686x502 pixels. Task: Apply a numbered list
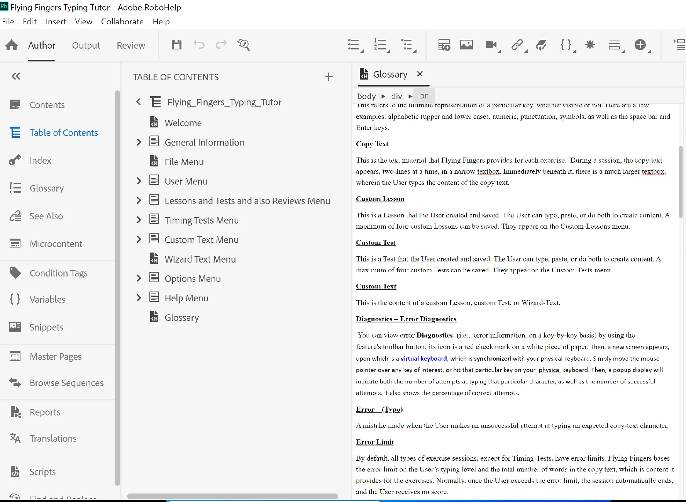(381, 45)
